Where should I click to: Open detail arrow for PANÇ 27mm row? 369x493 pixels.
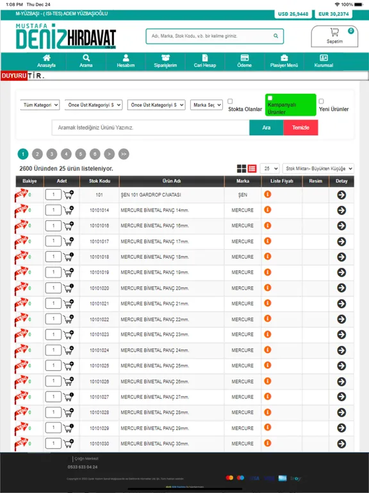[x=341, y=397]
